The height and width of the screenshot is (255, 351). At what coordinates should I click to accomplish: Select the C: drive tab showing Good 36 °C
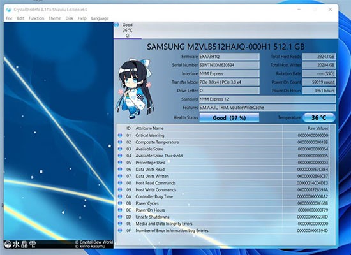pyautogui.click(x=128, y=30)
